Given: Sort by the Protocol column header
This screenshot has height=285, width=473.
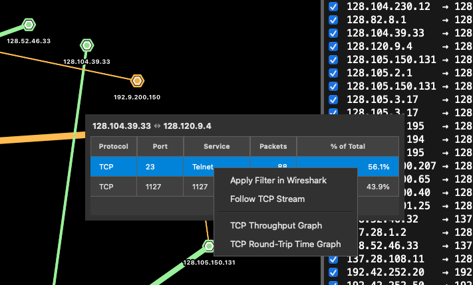Looking at the screenshot, I should [114, 146].
